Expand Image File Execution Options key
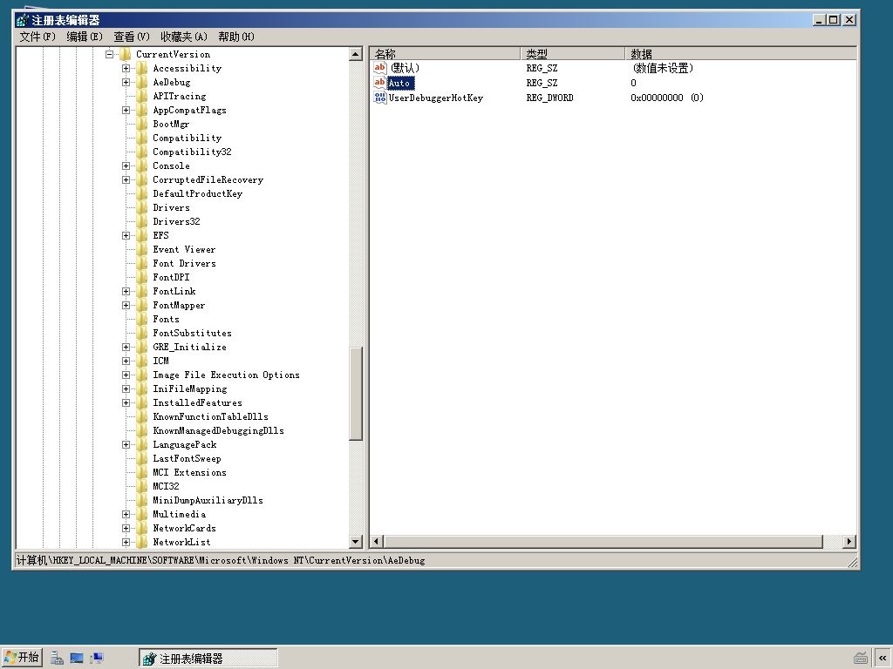The height and width of the screenshot is (669, 893). point(126,375)
